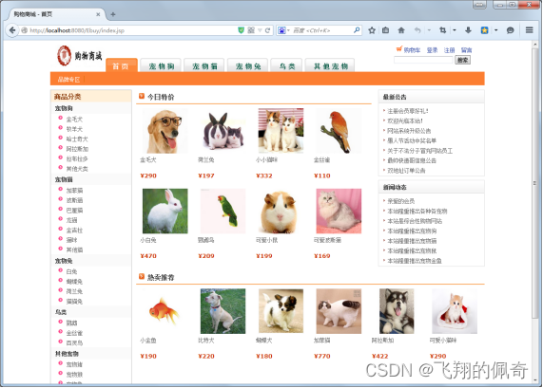Image resolution: width=543 pixels, height=388 pixels.
Task: Click the Alaskan malamute puppy photo
Action: 397,311
